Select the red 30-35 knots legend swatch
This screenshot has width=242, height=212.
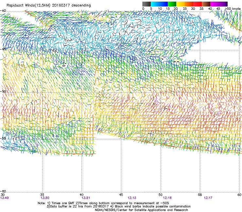tap(198, 4)
